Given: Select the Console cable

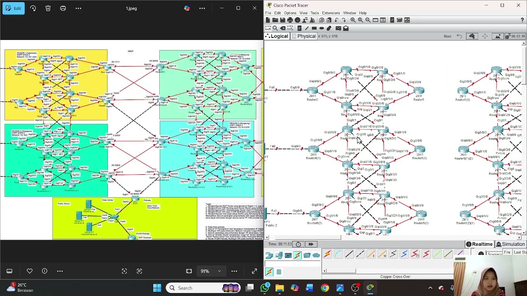Looking at the screenshot, I should (338, 254).
